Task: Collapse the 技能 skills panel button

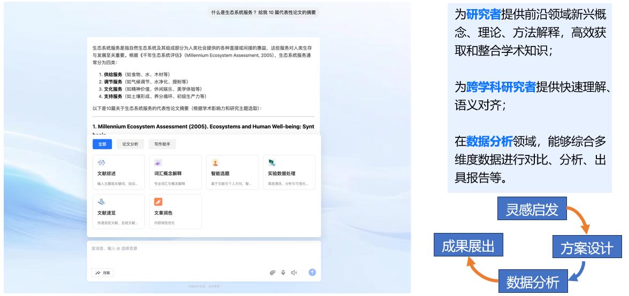Action: (103, 272)
